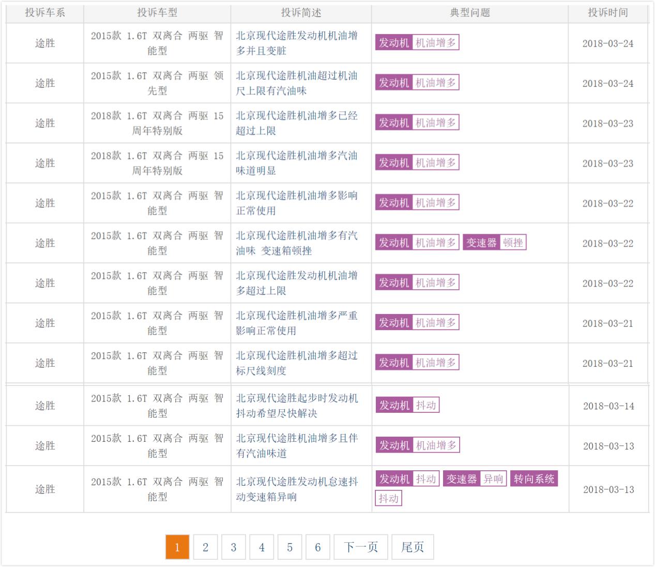Click the 投诉简述 column header
Image resolution: width=655 pixels, height=567 pixels.
[301, 12]
